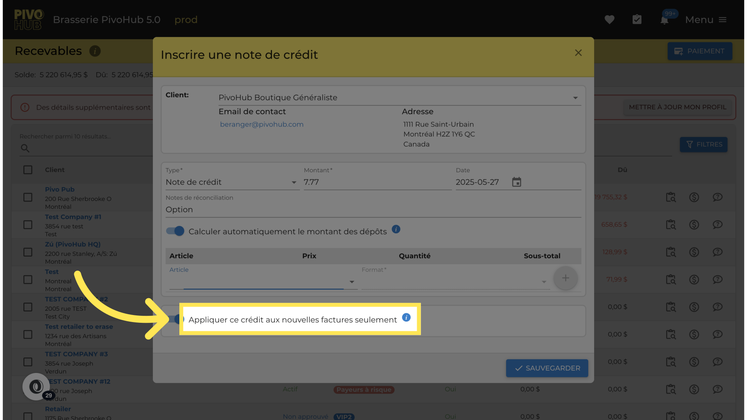Open the Type dropdown showing Note de crédit
Viewport: 747px width, 420px height.
tap(232, 182)
